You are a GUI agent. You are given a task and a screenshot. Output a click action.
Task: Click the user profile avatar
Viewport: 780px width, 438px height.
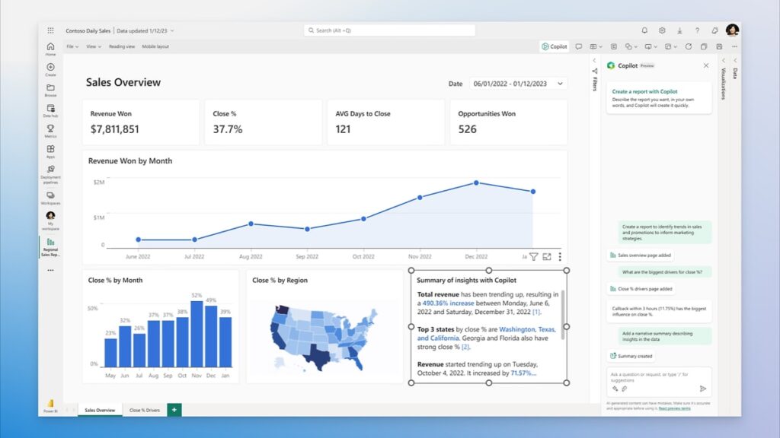pos(732,30)
